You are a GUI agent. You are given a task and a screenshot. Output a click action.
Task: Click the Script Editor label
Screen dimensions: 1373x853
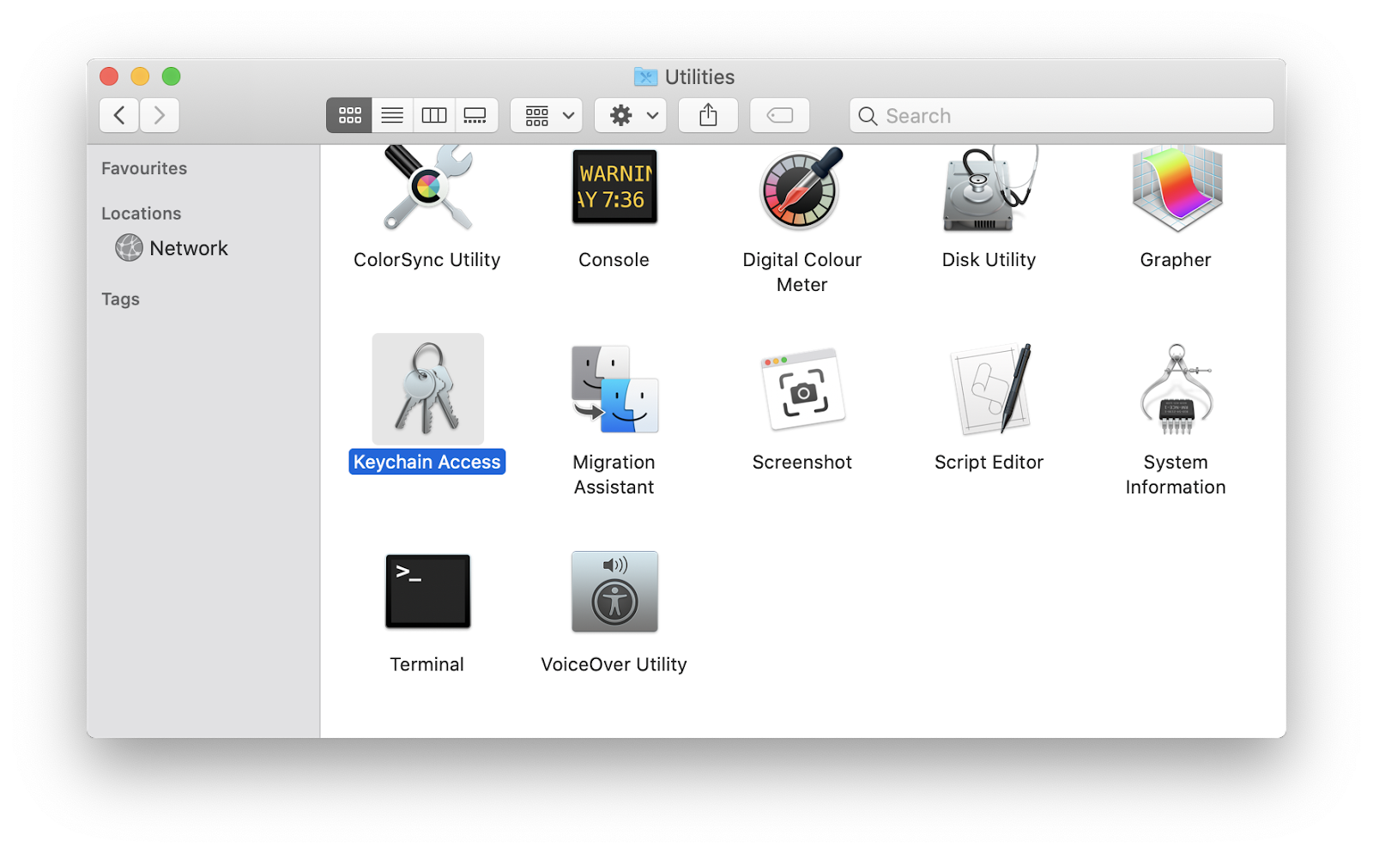coord(989,462)
